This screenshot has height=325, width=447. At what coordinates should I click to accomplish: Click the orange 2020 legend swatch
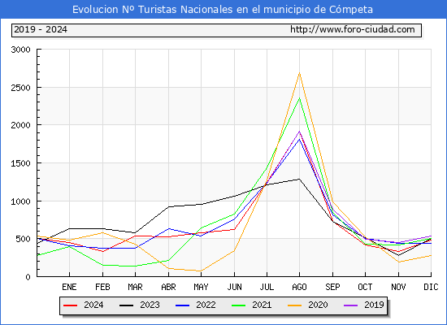click(x=295, y=305)
